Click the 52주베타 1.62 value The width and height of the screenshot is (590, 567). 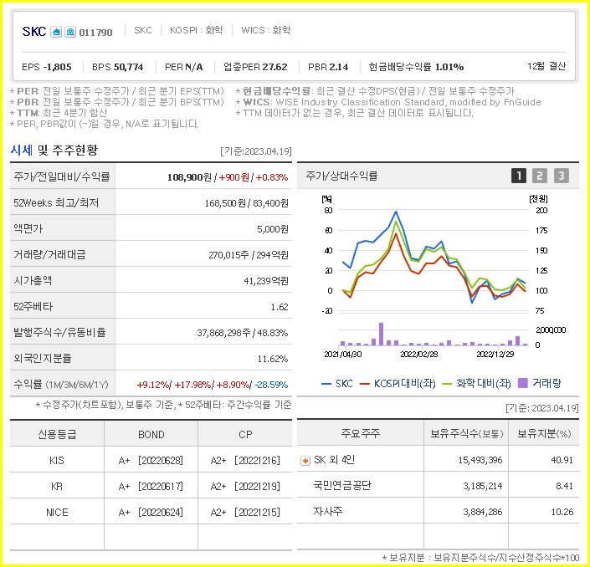click(280, 307)
